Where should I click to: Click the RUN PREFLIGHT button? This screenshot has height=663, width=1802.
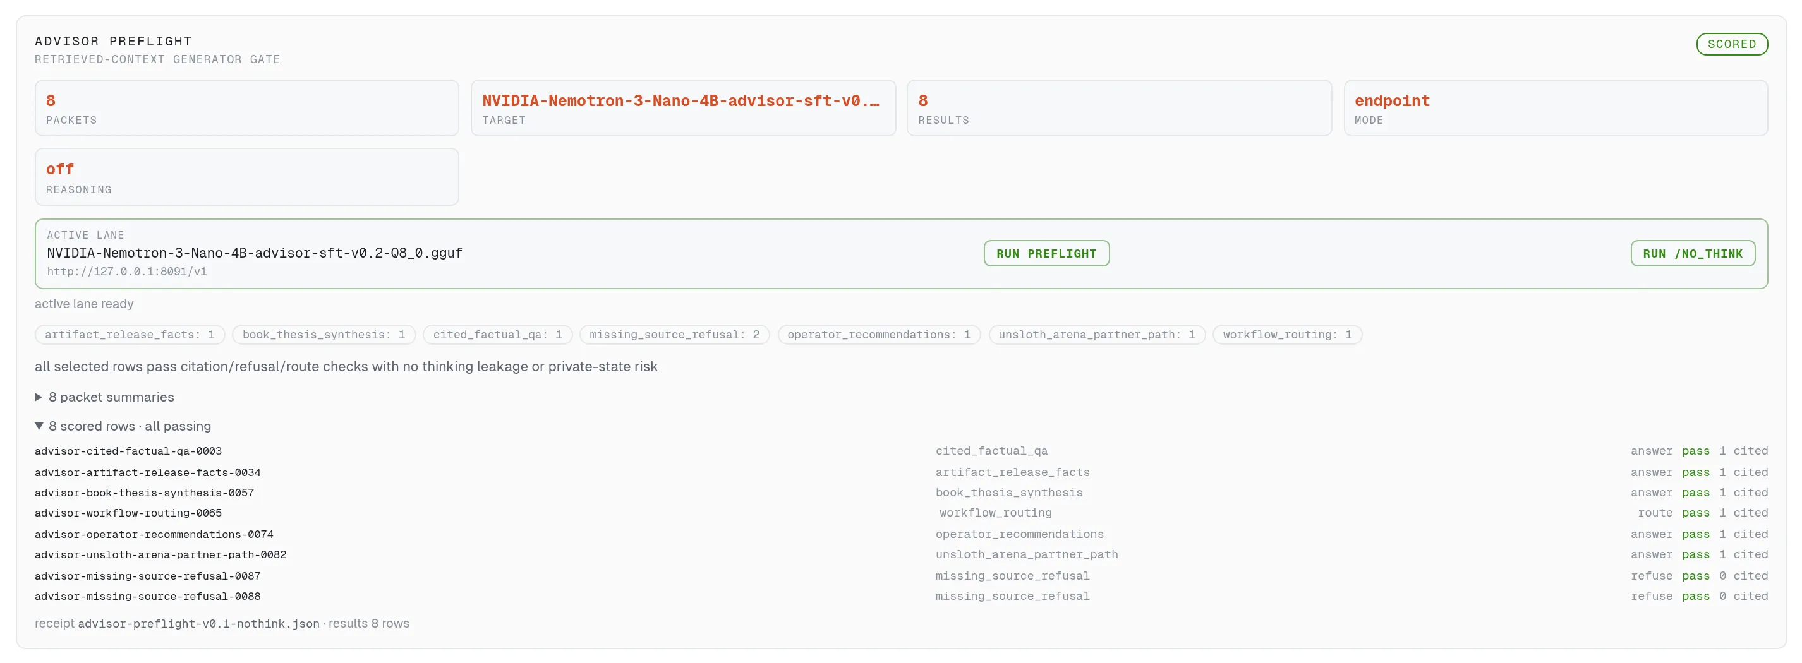pyautogui.click(x=1046, y=254)
